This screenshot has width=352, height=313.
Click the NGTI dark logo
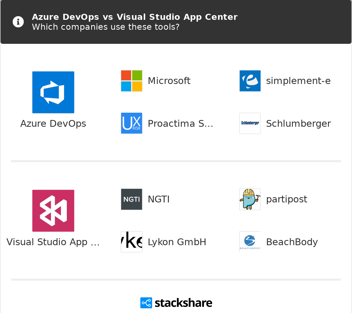(132, 199)
